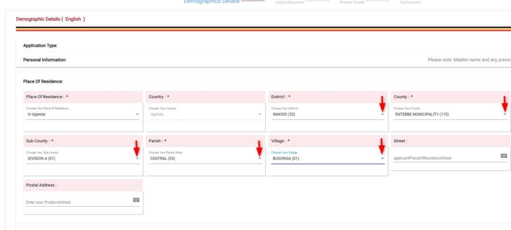Click the 'Please note: Maiden name' notice

(x=468, y=60)
